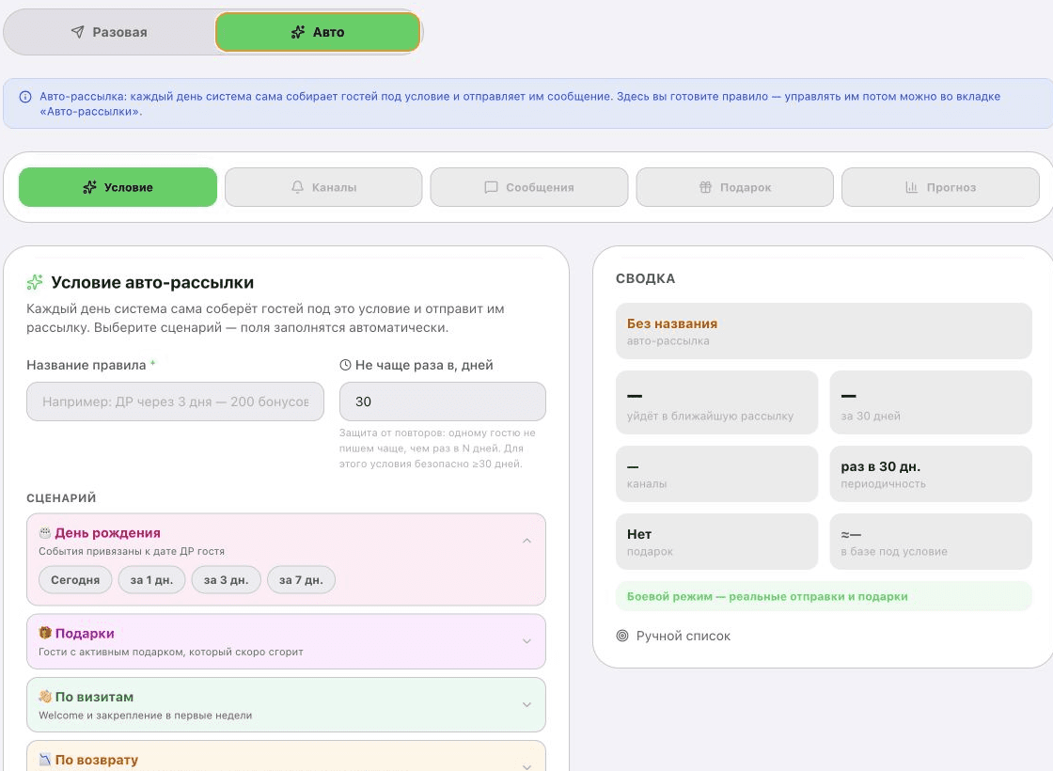The width and height of the screenshot is (1053, 771).
Task: Click the clock icon near Не чаще раза
Action: click(345, 365)
